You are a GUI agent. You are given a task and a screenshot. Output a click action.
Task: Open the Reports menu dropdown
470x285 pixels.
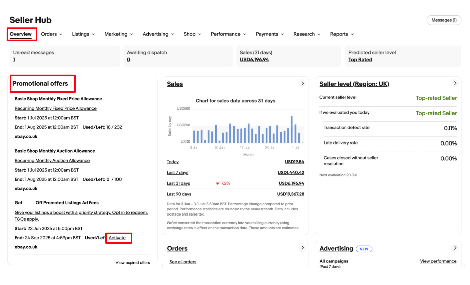[342, 34]
